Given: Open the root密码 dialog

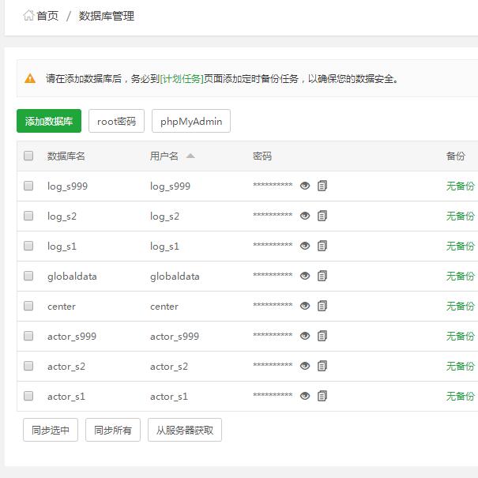Looking at the screenshot, I should pyautogui.click(x=116, y=121).
